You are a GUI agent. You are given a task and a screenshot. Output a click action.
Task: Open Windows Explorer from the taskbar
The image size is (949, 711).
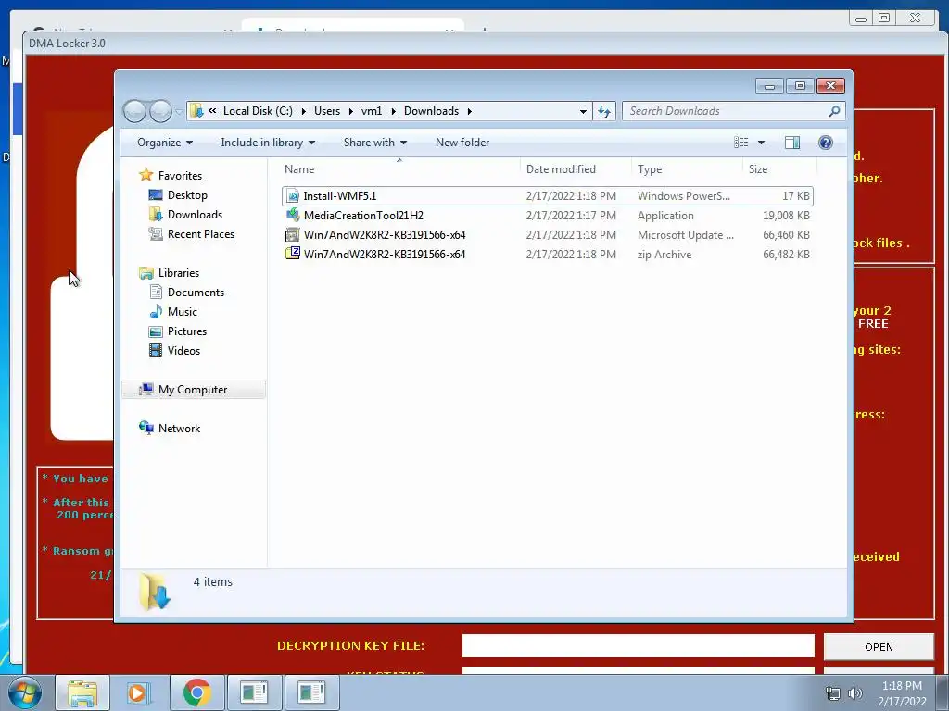(x=82, y=692)
